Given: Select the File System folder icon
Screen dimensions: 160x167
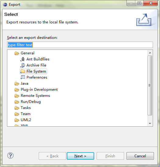Looking at the screenshot, I should 23,71.
